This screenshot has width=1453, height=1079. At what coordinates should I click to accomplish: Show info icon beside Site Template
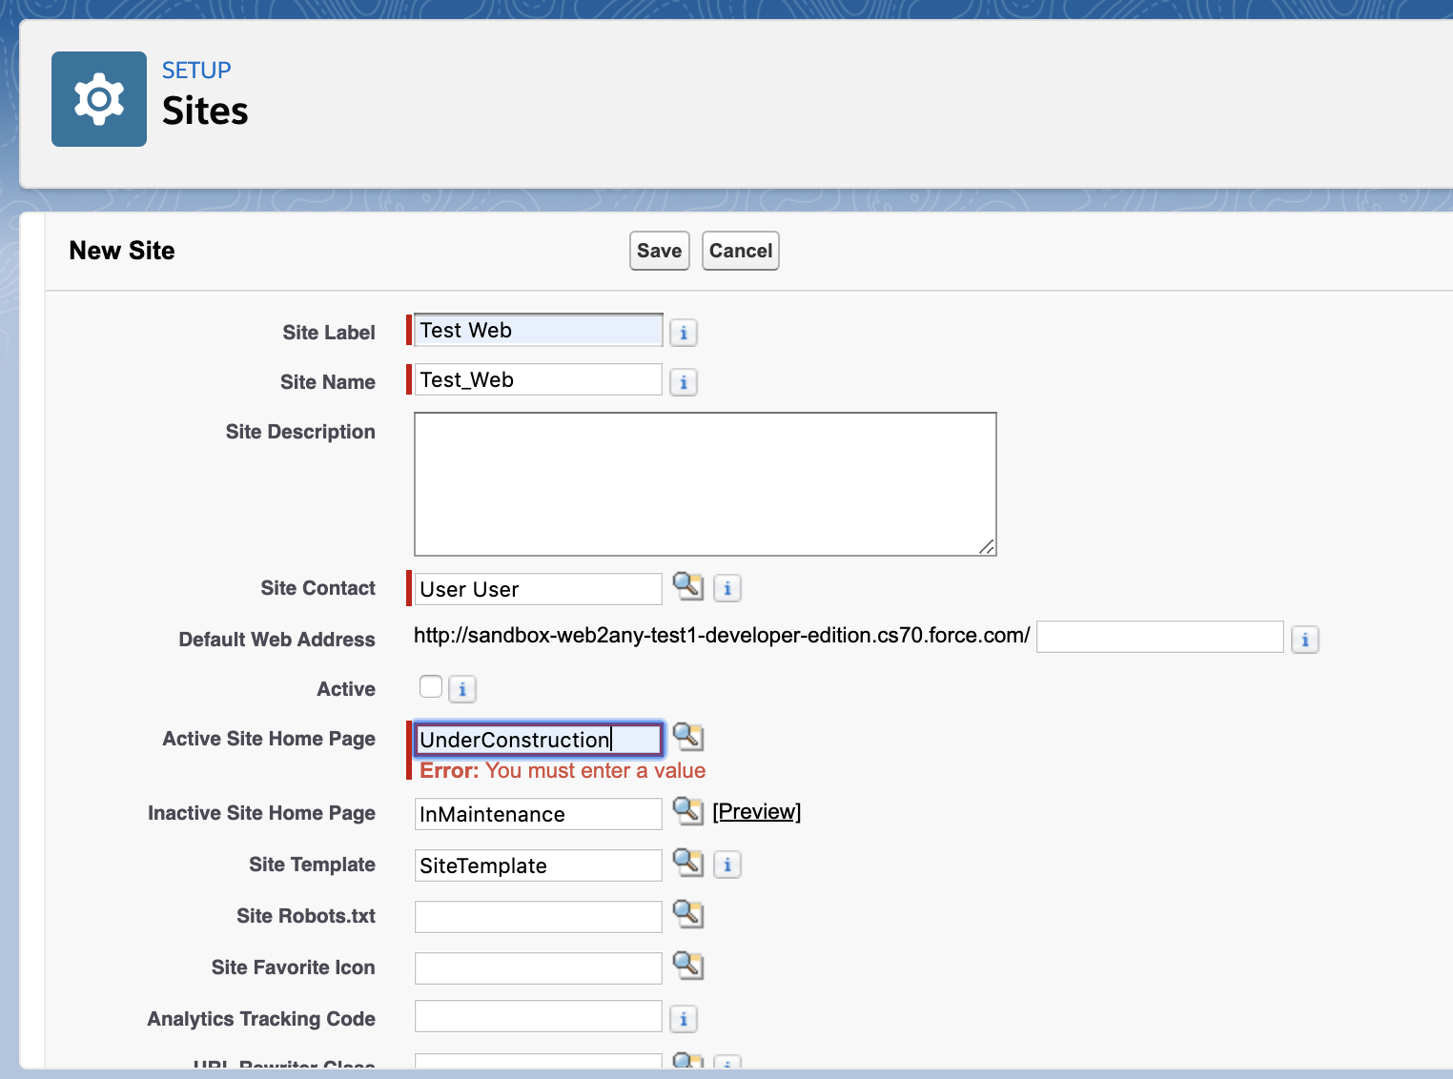pos(727,865)
